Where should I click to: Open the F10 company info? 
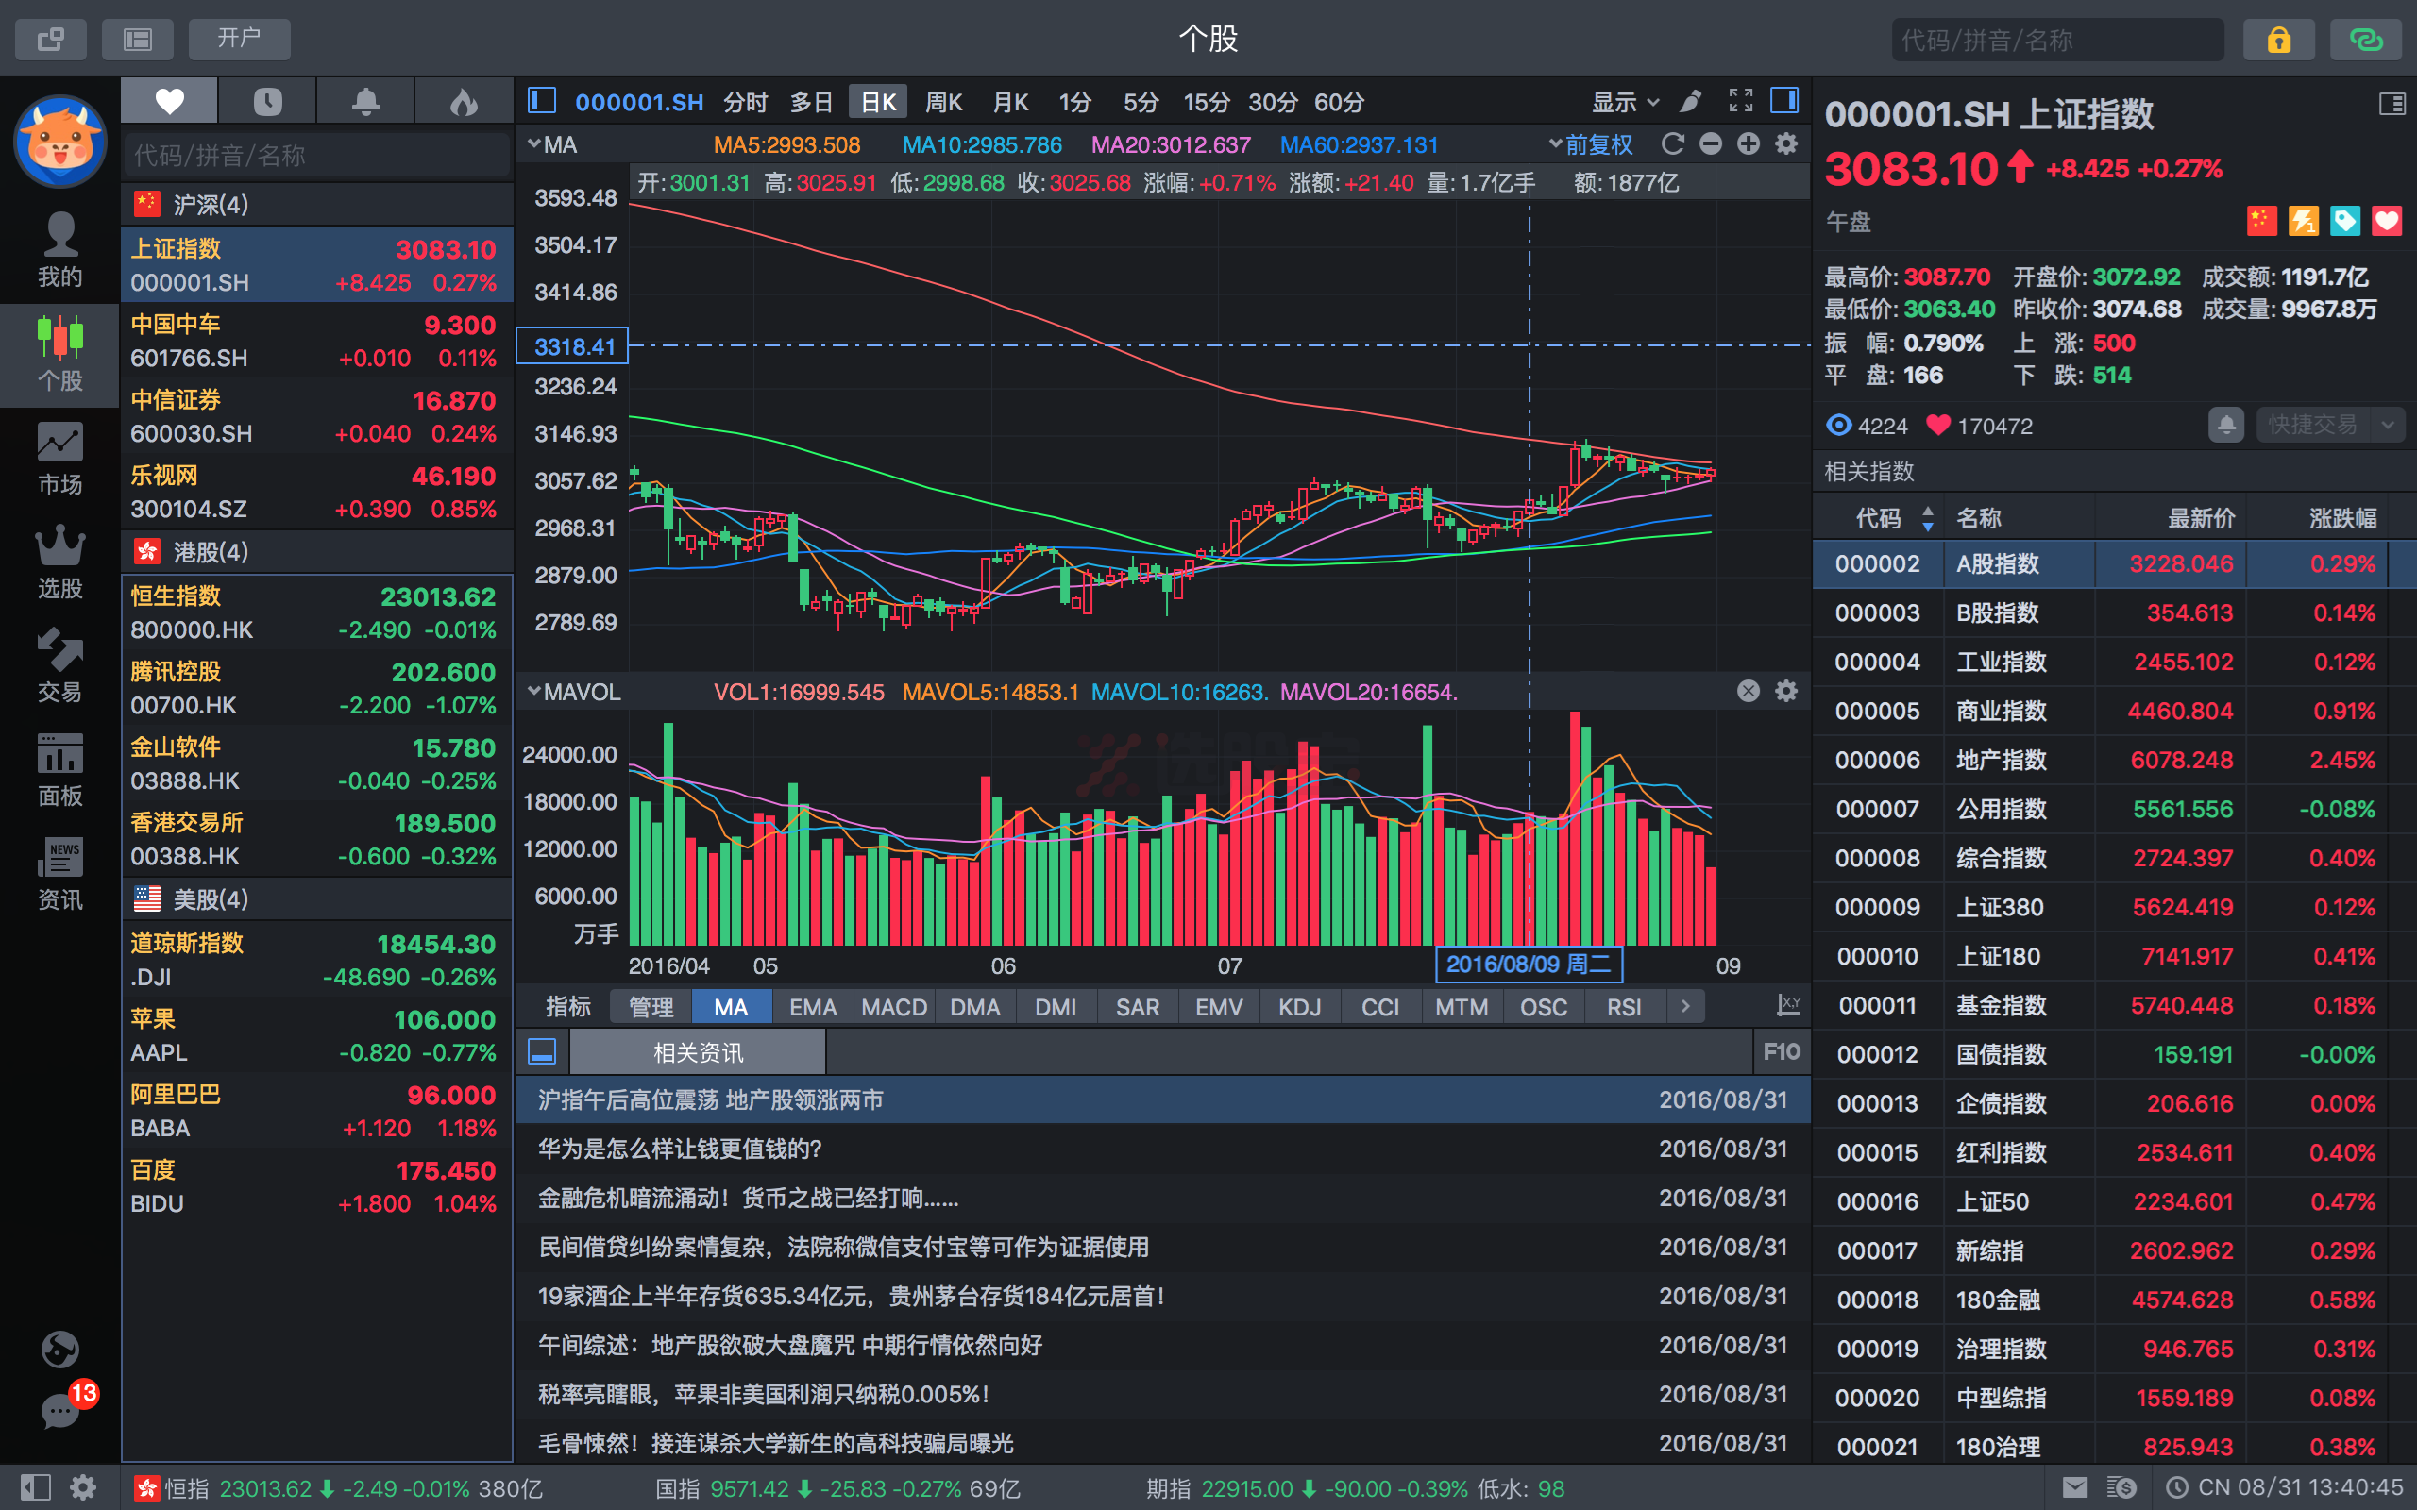tap(1782, 1051)
